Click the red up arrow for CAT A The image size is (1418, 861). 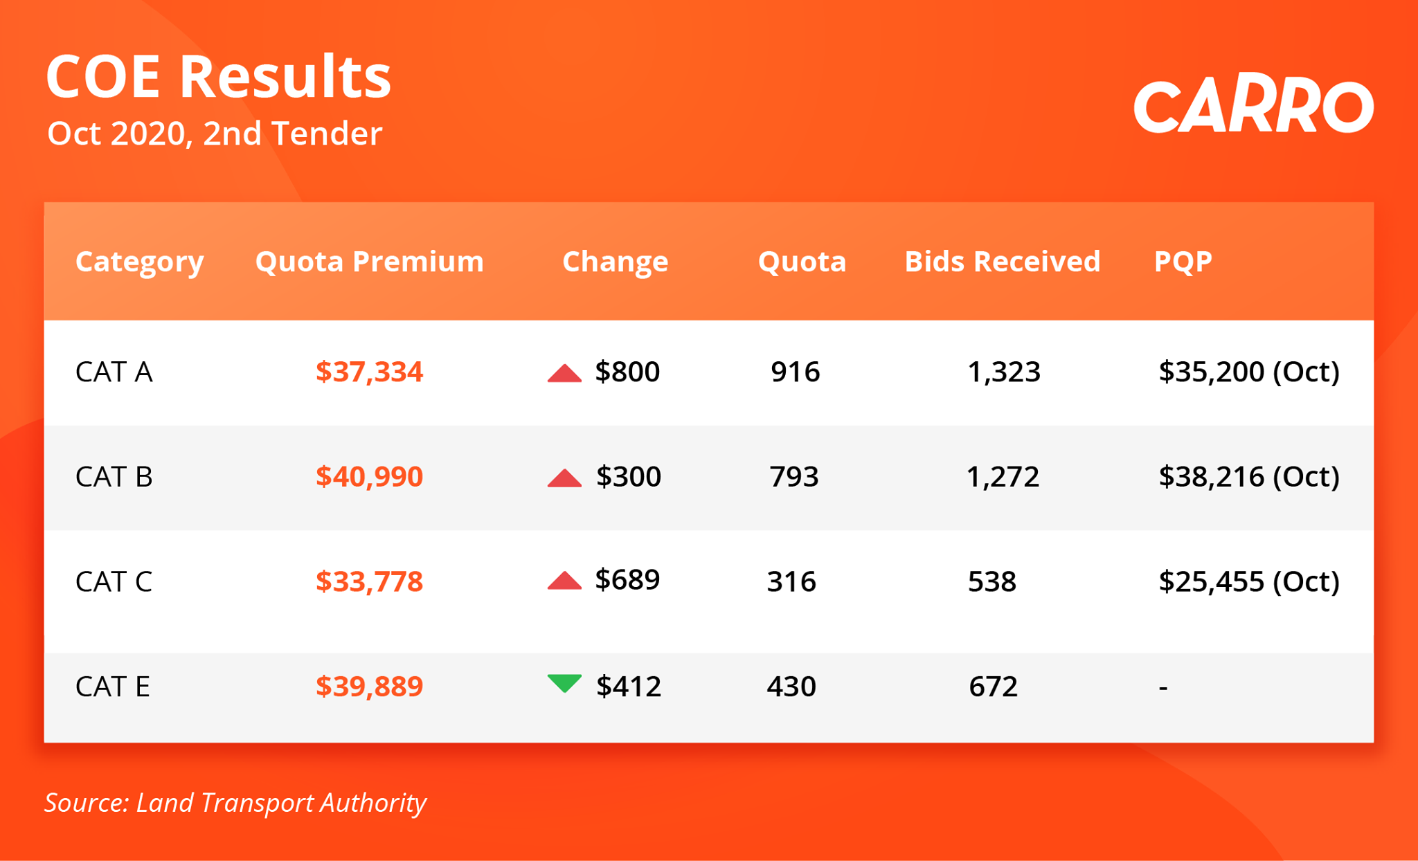[564, 373]
